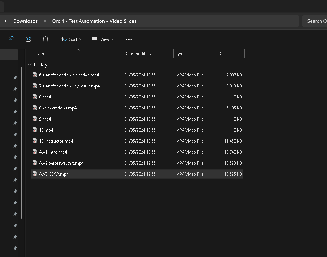The image size is (327, 257).
Task: Select the 10.mp4 file
Action: pyautogui.click(x=137, y=130)
